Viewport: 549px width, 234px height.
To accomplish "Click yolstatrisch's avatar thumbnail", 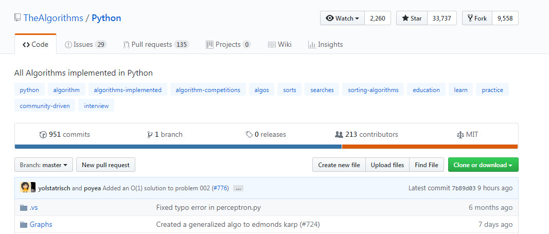I will pos(25,188).
